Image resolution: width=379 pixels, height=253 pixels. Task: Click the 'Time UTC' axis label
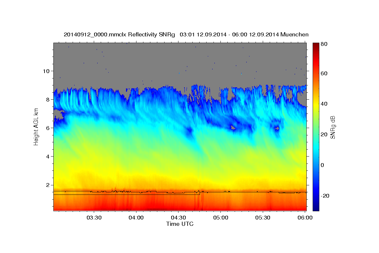180,224
